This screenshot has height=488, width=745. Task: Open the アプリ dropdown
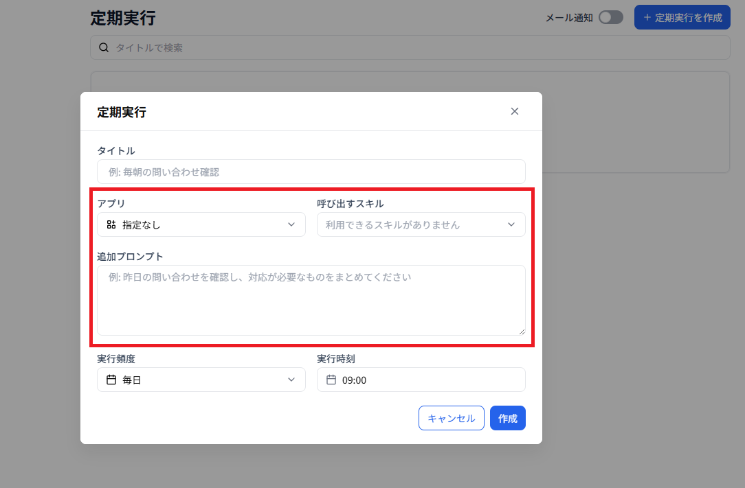point(201,224)
